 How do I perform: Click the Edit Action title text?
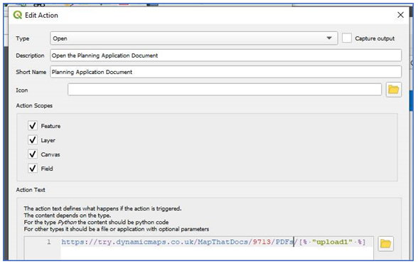coord(41,15)
